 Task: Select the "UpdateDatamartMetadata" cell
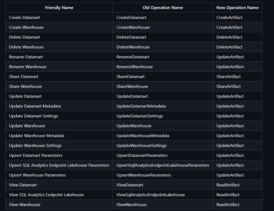141,106
